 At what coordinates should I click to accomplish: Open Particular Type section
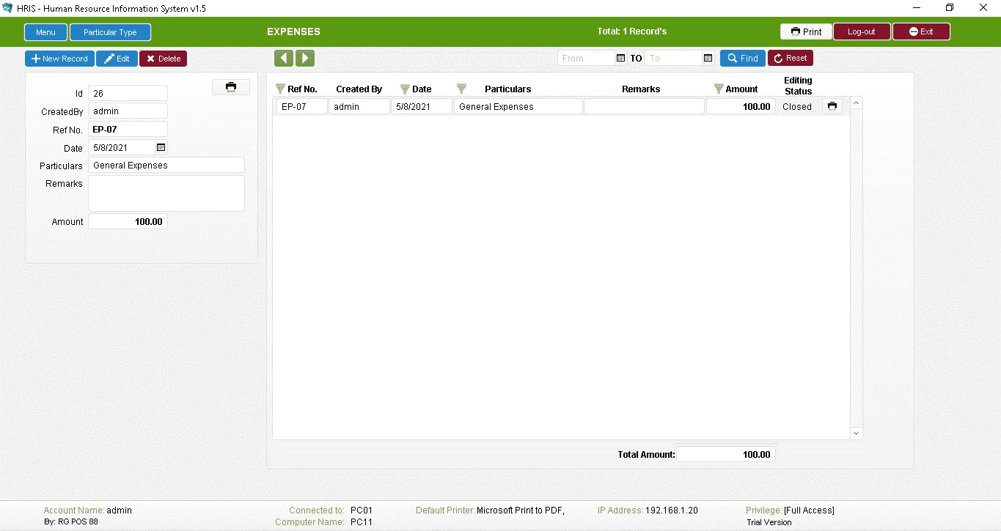point(110,32)
